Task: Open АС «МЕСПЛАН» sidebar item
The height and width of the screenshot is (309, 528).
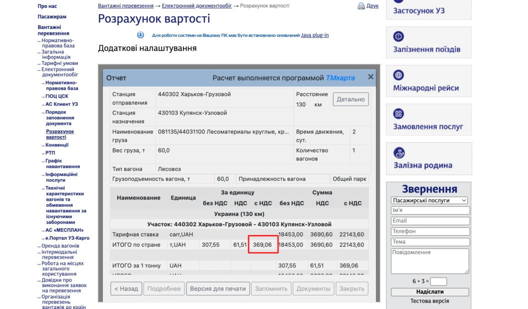Action: point(64,230)
